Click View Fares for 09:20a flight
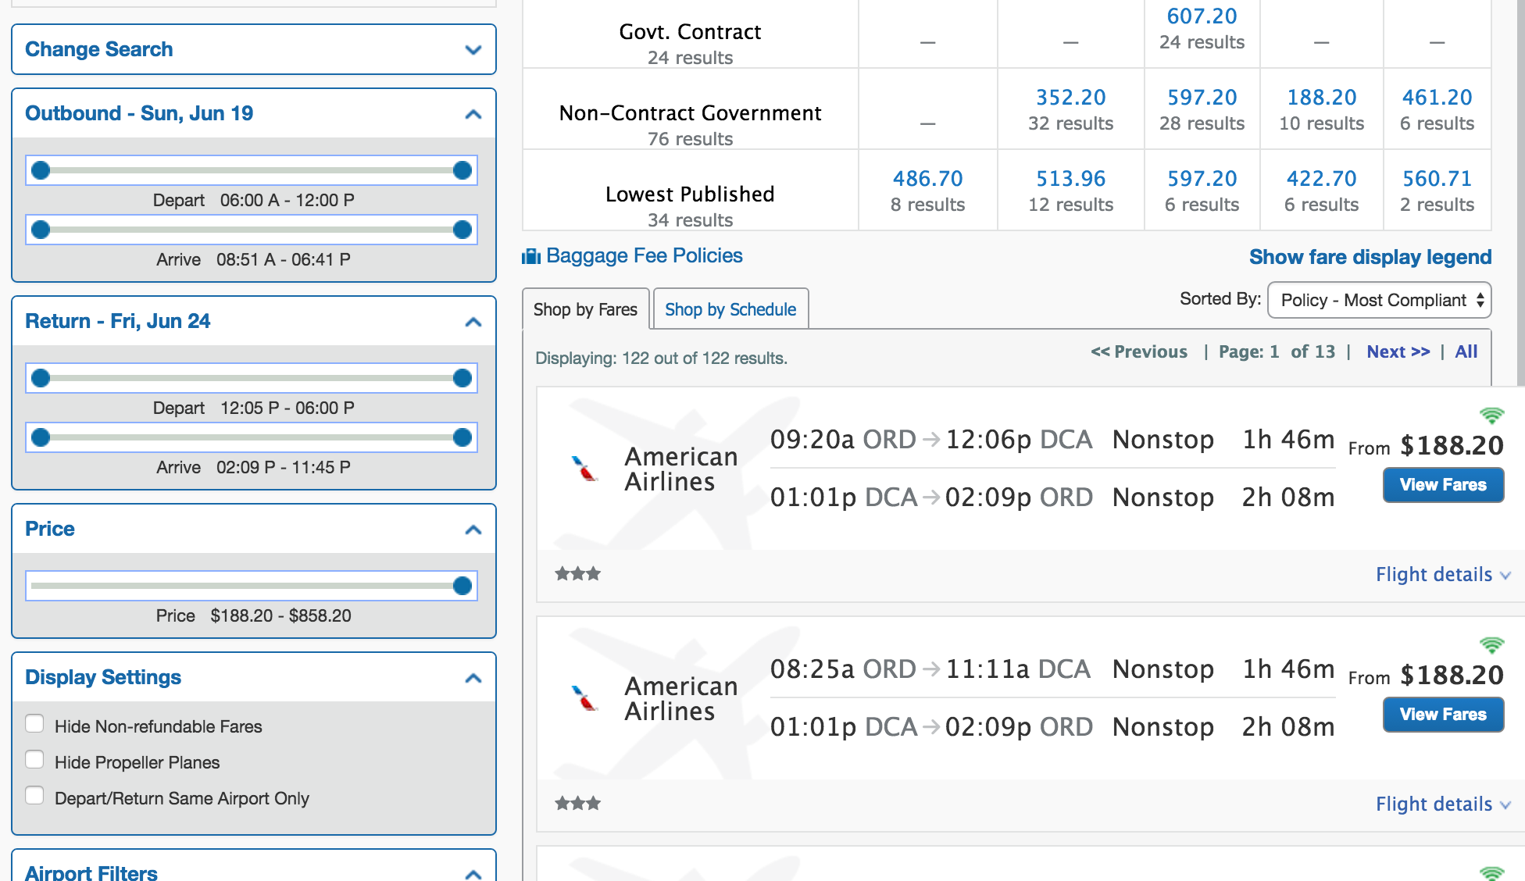This screenshot has width=1525, height=881. tap(1442, 485)
